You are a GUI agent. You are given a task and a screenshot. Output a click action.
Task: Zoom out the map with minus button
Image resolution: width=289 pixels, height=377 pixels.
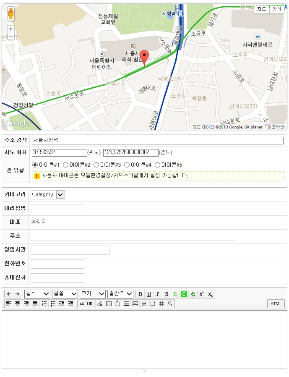[x=11, y=36]
